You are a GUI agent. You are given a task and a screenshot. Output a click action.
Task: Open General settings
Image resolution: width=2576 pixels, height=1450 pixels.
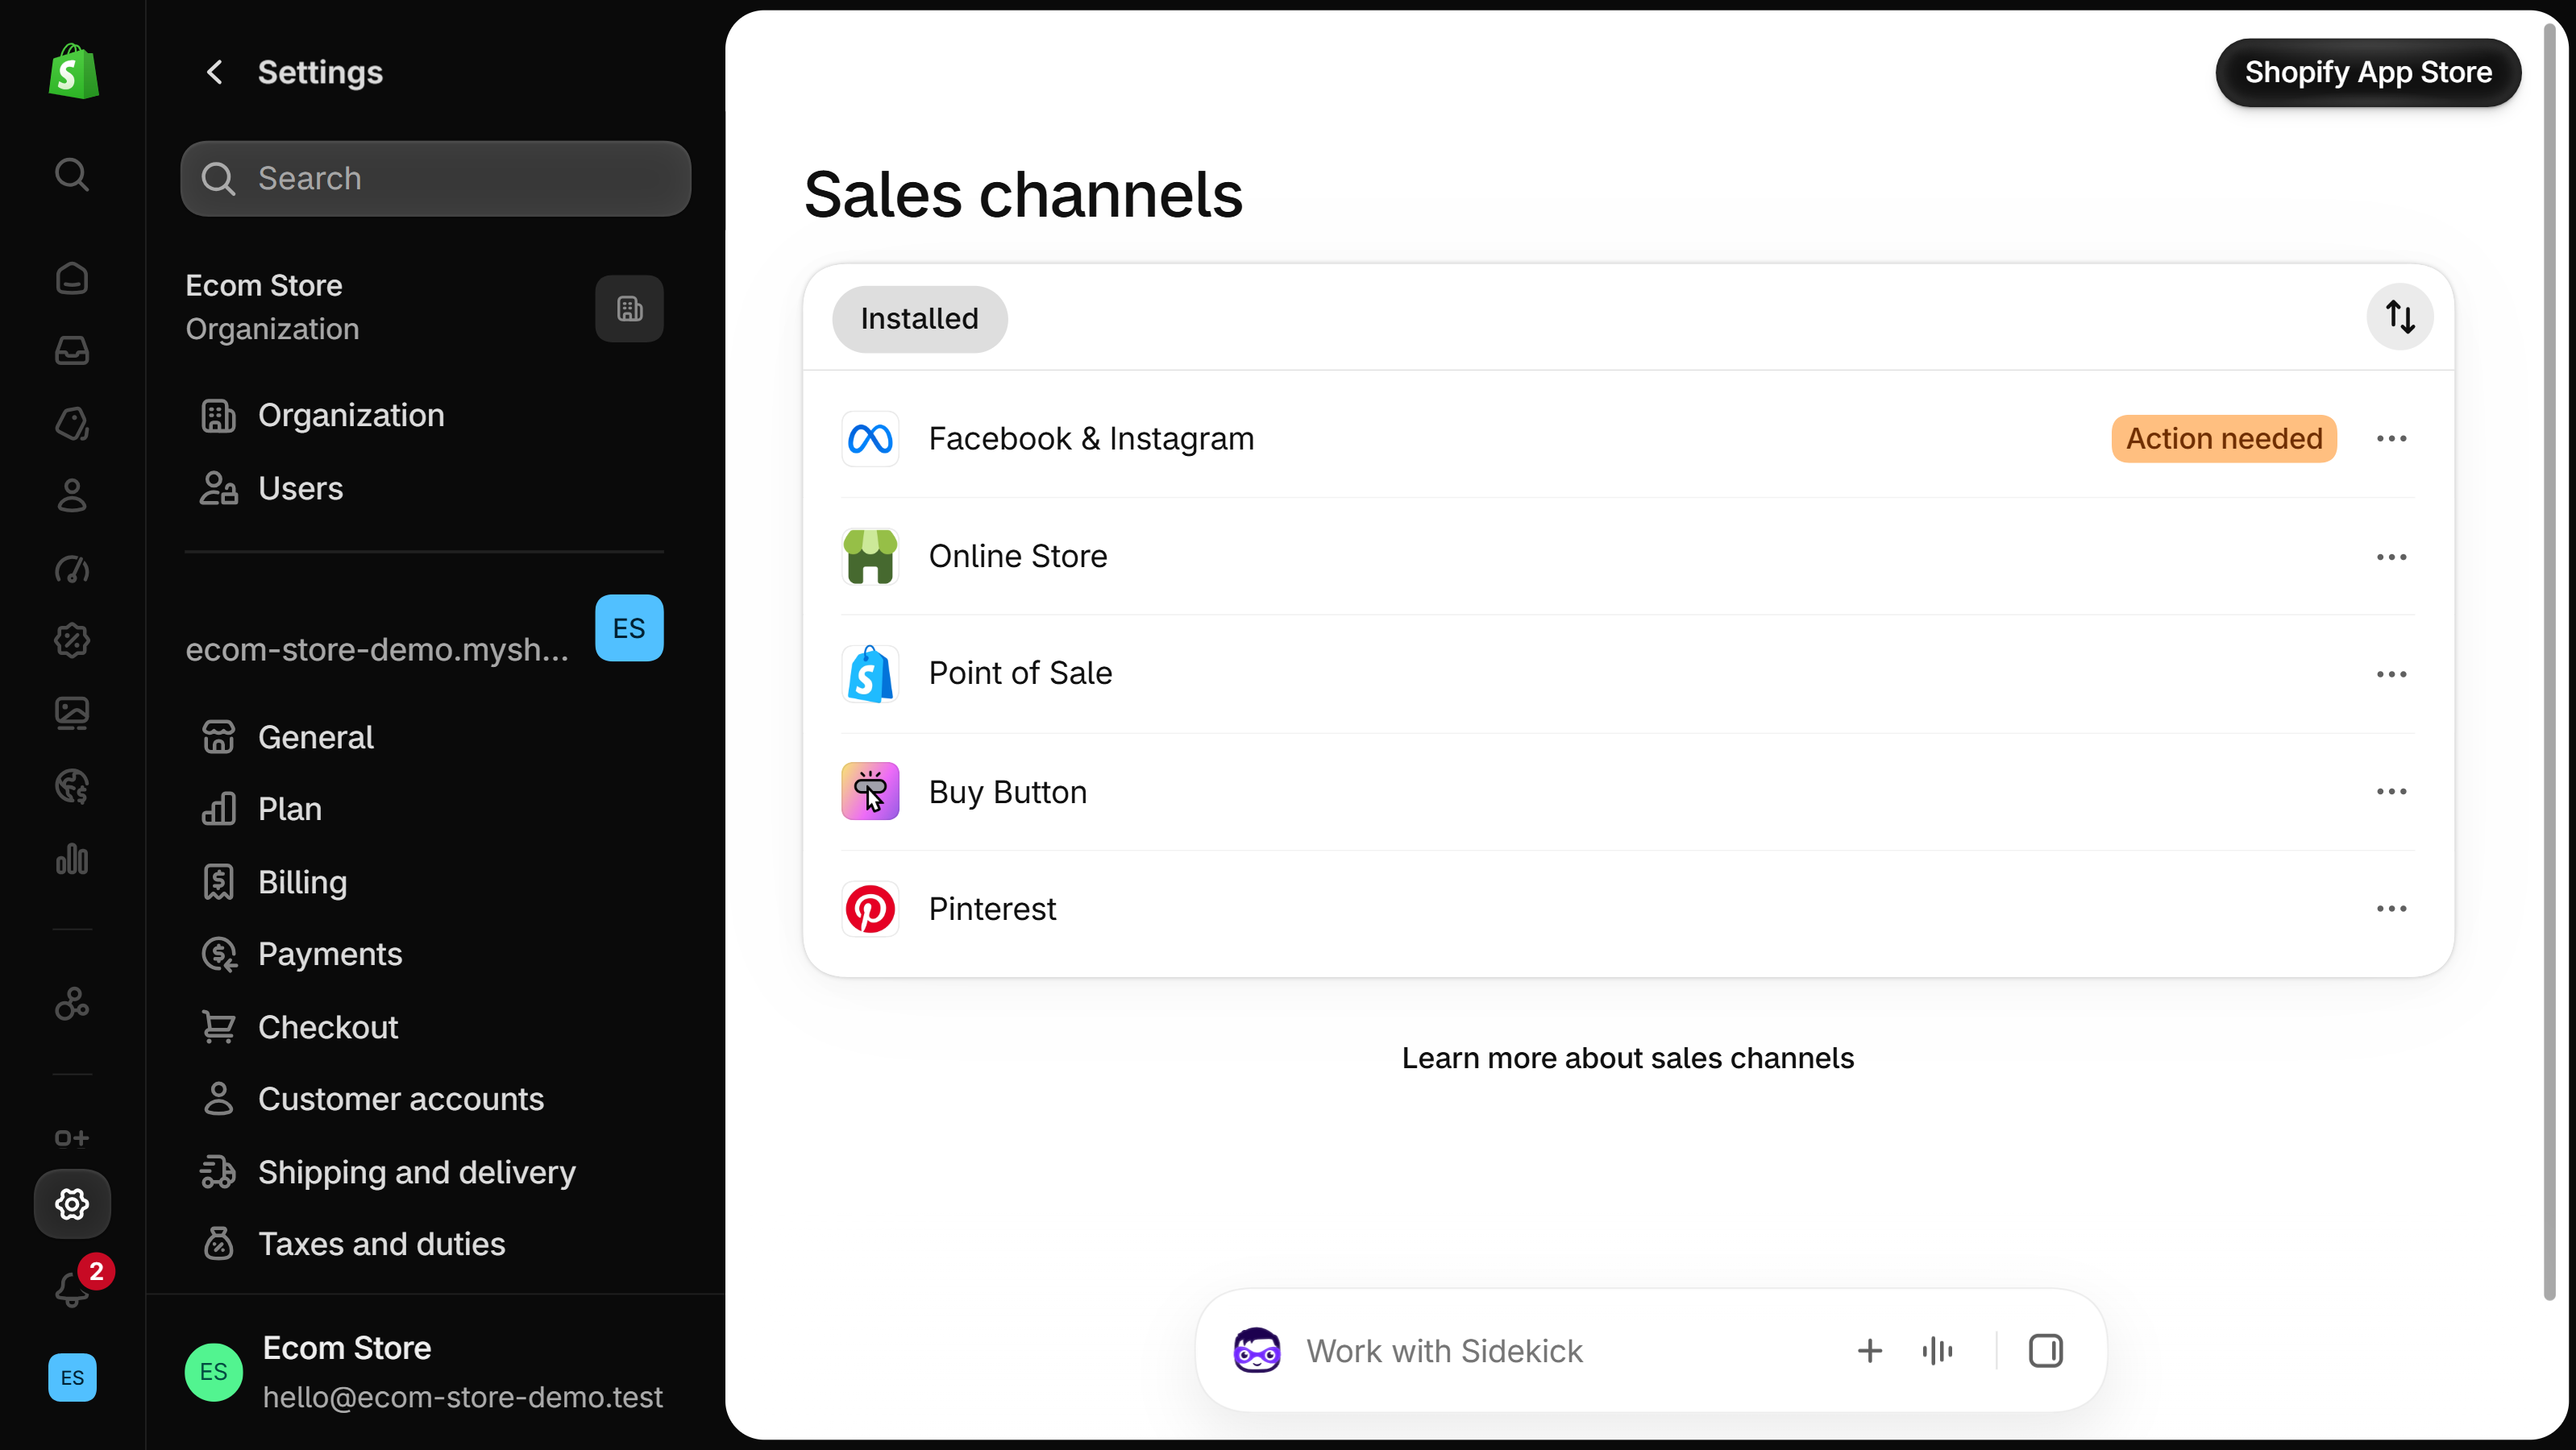pos(425,736)
